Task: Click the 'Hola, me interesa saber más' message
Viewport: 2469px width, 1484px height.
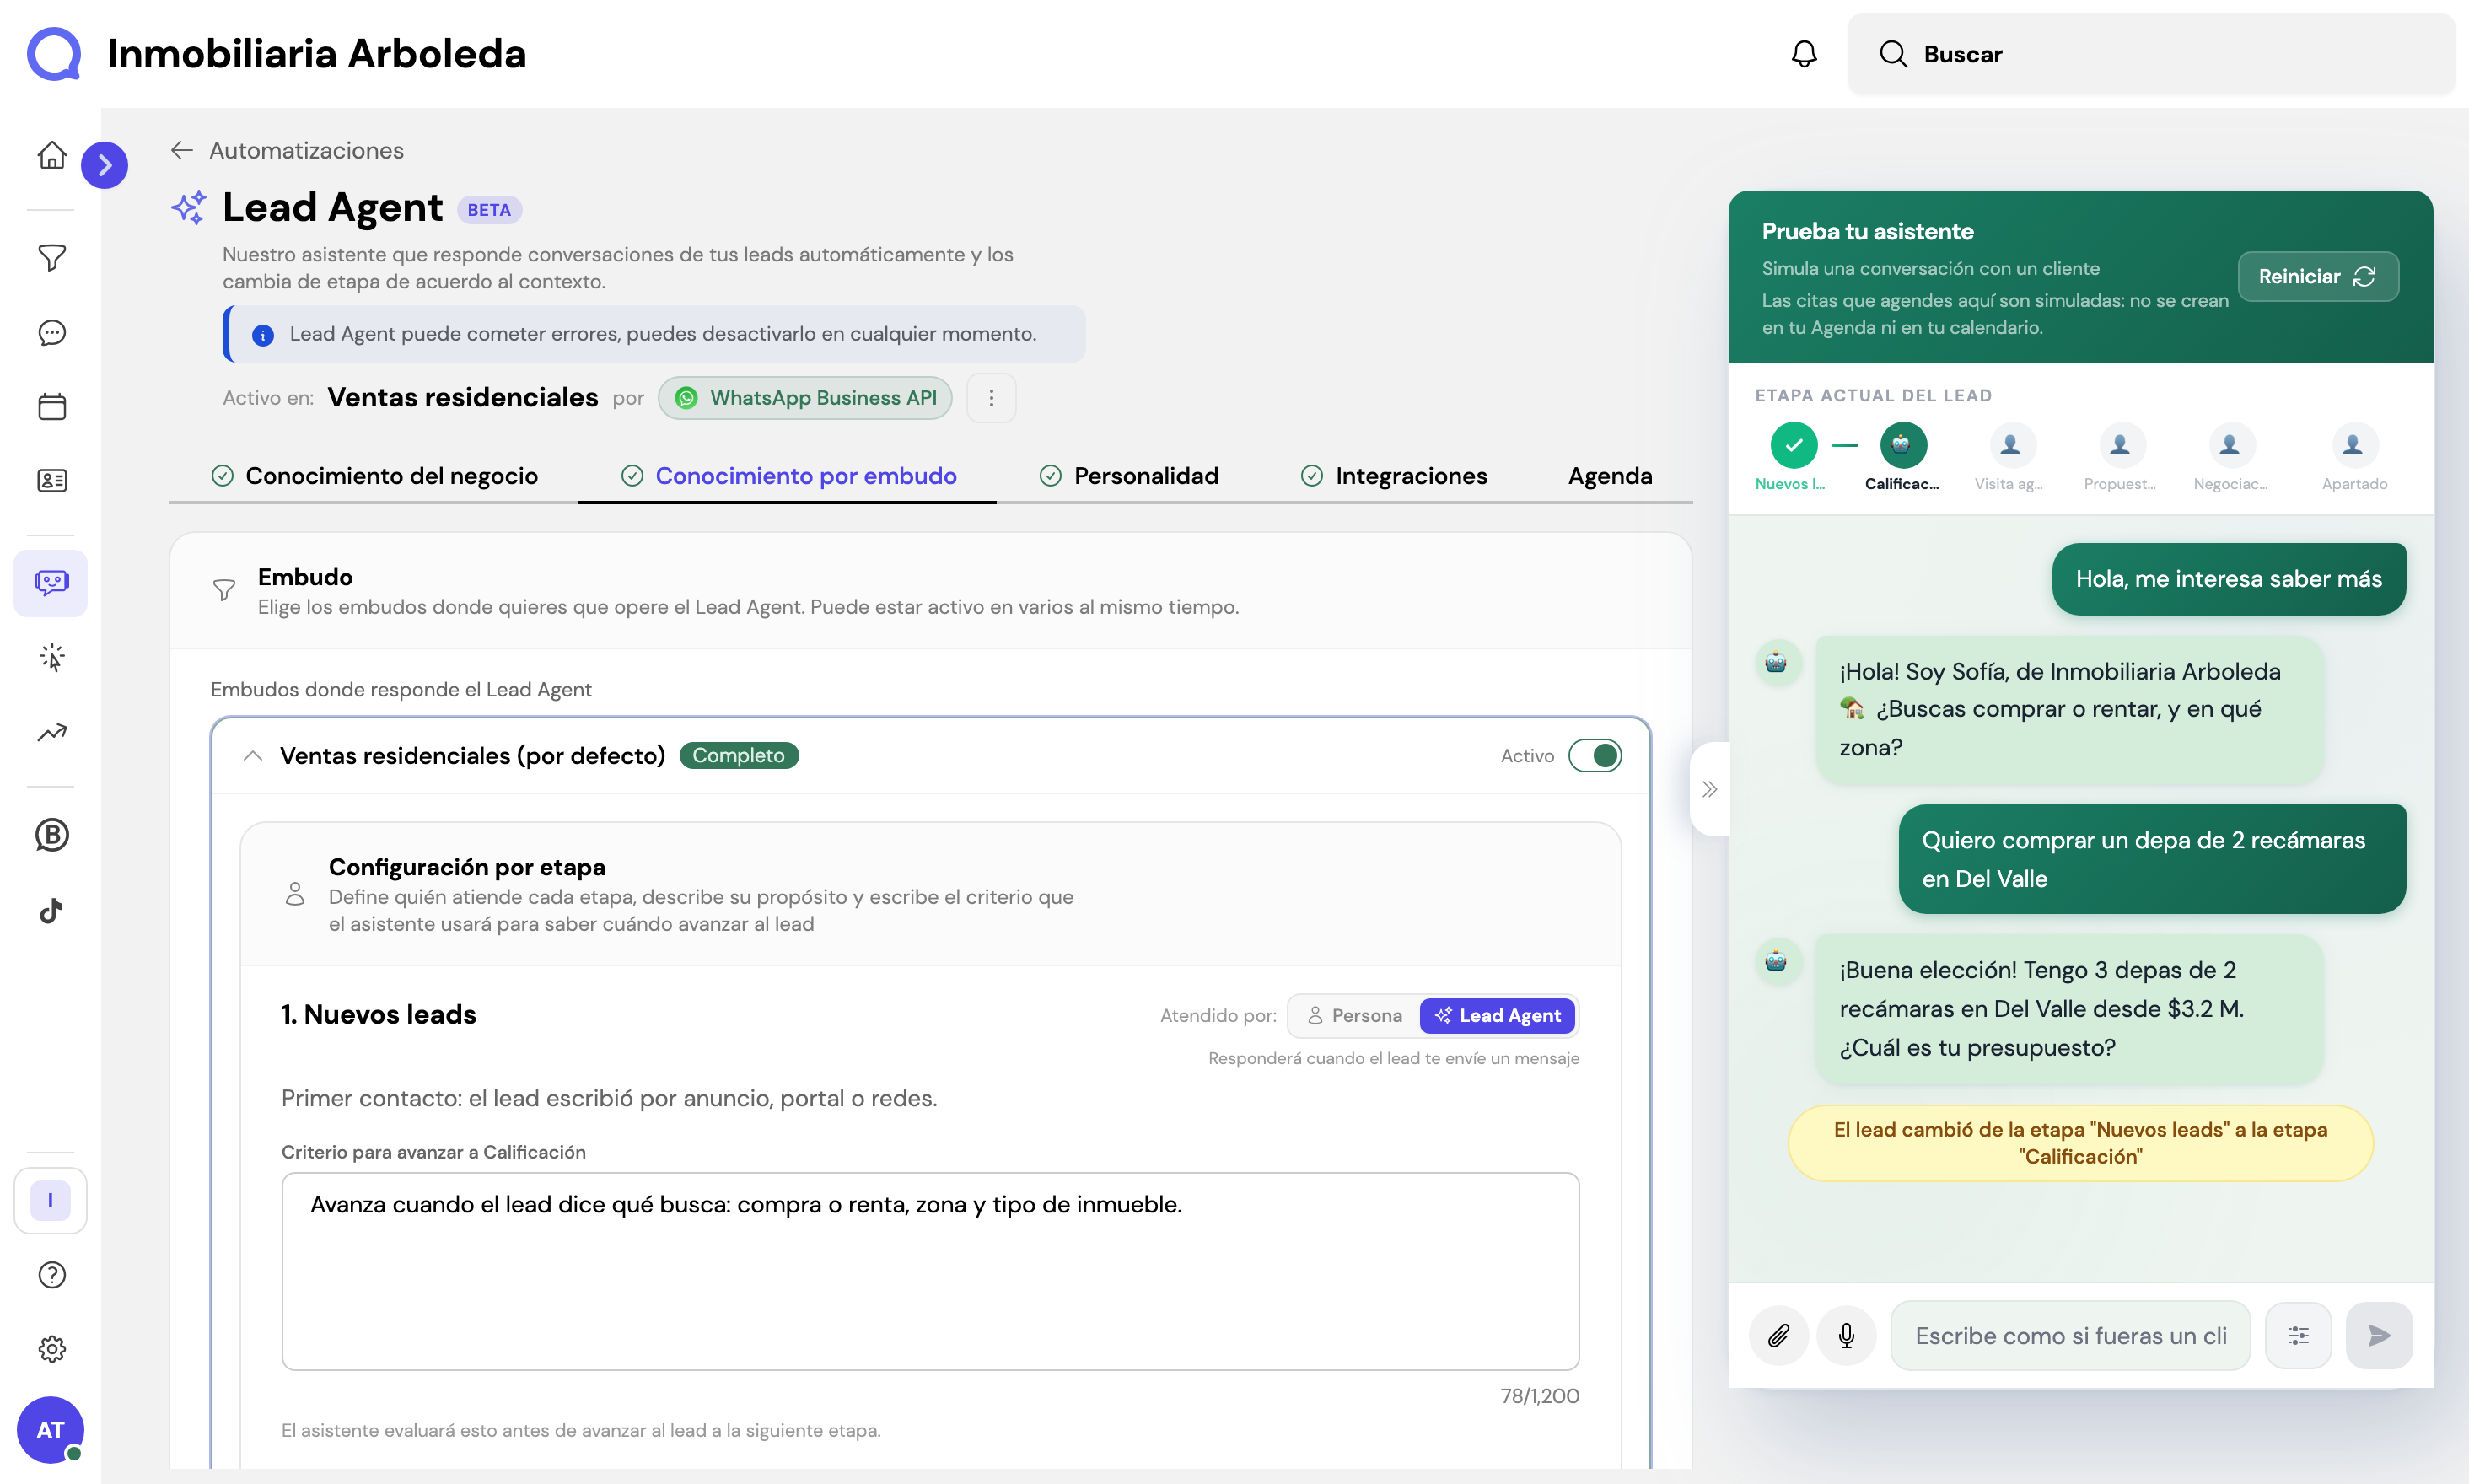Action: coord(2228,579)
